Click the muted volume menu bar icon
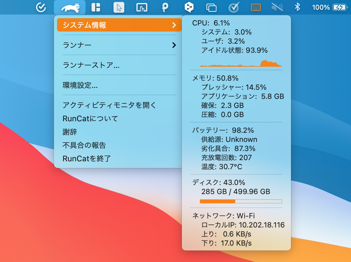 click(x=277, y=7)
